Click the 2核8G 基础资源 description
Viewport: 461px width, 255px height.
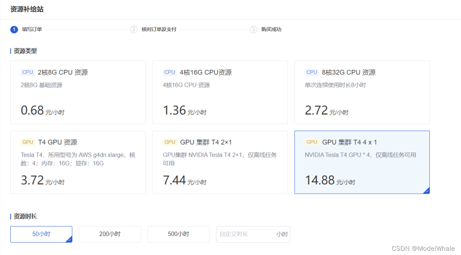tap(41, 85)
